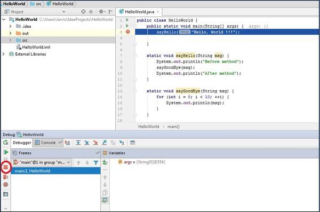Toggle Mute Breakpoints icon
Viewport: 320px width, 212px height.
(6, 185)
